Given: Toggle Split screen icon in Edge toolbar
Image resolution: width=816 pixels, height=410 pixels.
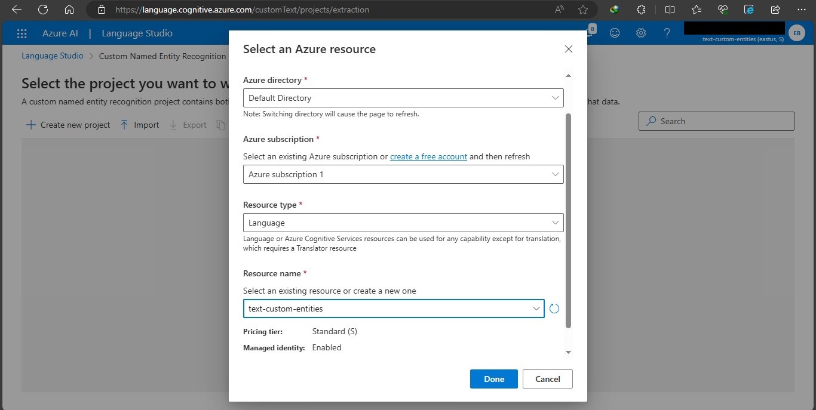Looking at the screenshot, I should [670, 10].
